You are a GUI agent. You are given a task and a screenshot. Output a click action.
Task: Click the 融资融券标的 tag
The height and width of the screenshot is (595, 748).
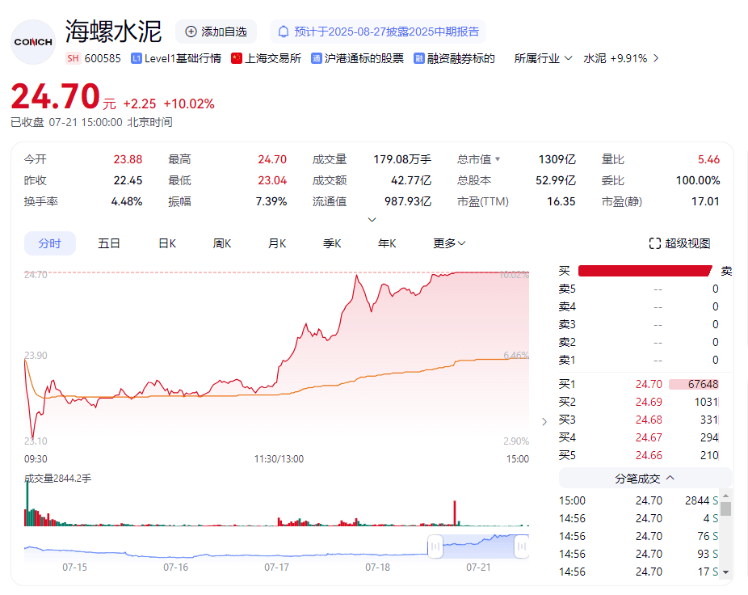point(460,58)
